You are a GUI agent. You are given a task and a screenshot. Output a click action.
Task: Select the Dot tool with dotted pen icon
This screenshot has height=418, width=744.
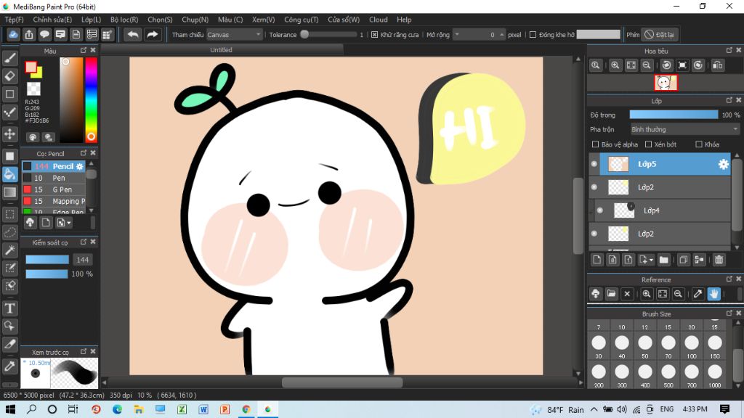coord(10,112)
